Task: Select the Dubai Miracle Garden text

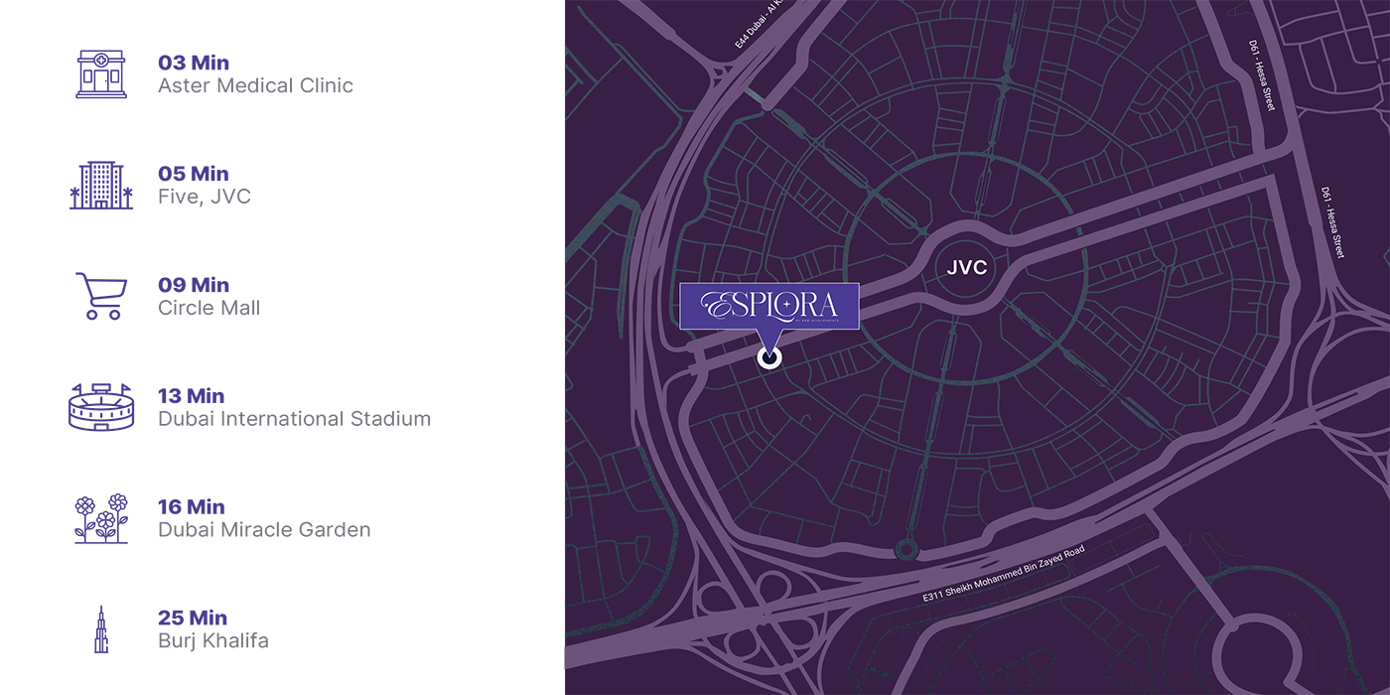Action: click(x=264, y=530)
